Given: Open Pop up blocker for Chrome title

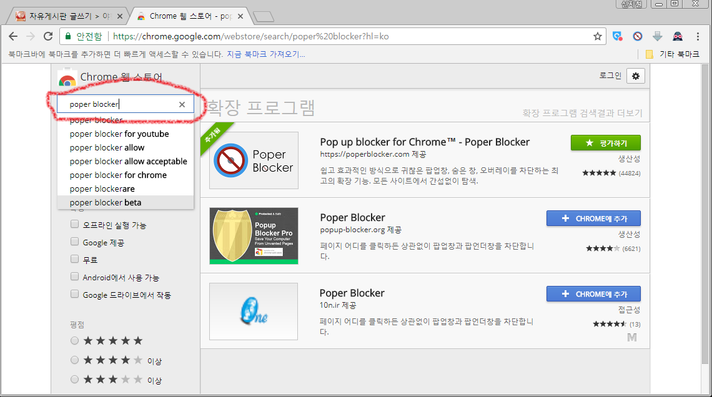Looking at the screenshot, I should click(425, 142).
